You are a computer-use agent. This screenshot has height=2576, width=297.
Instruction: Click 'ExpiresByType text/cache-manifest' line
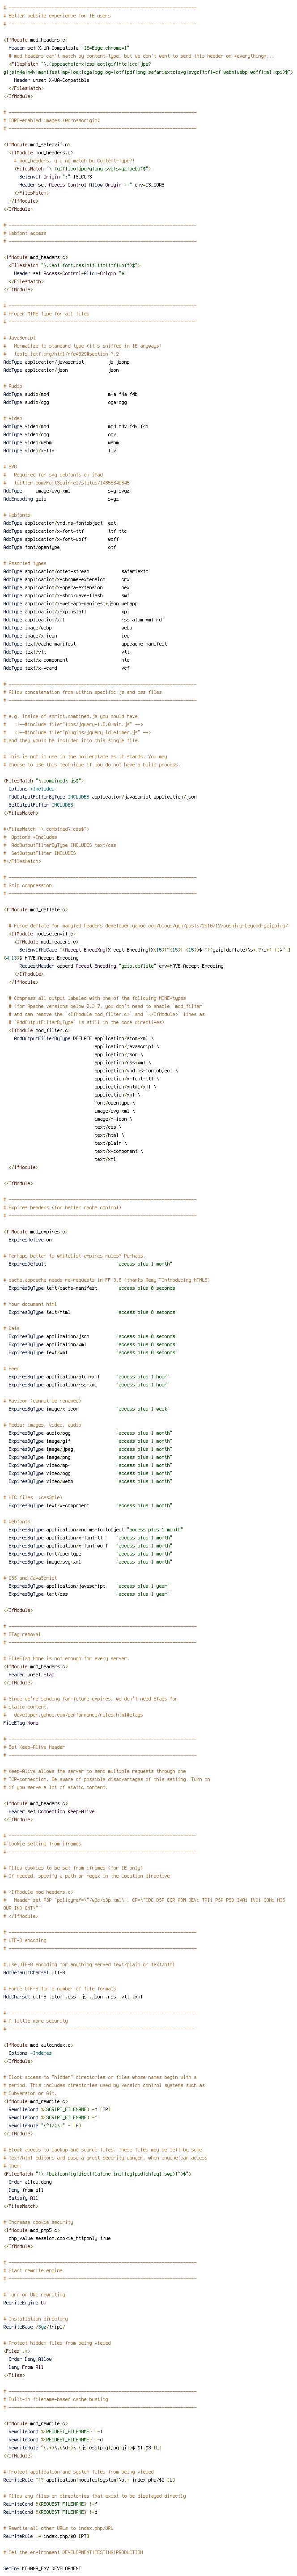pyautogui.click(x=92, y=1287)
